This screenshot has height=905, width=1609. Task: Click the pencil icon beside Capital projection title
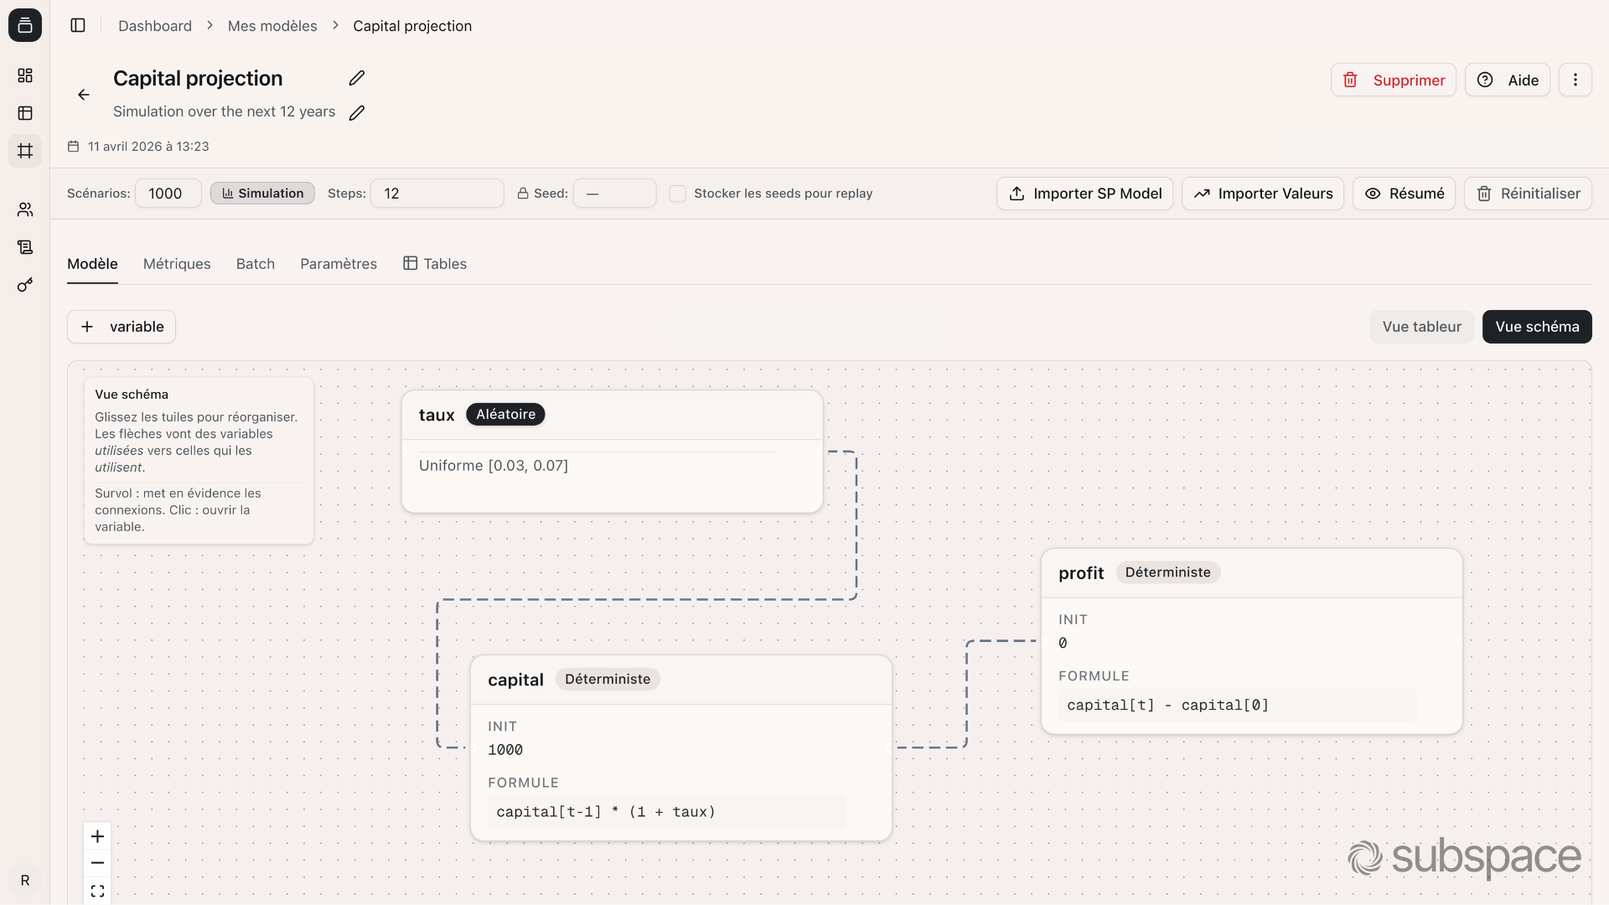(x=355, y=77)
